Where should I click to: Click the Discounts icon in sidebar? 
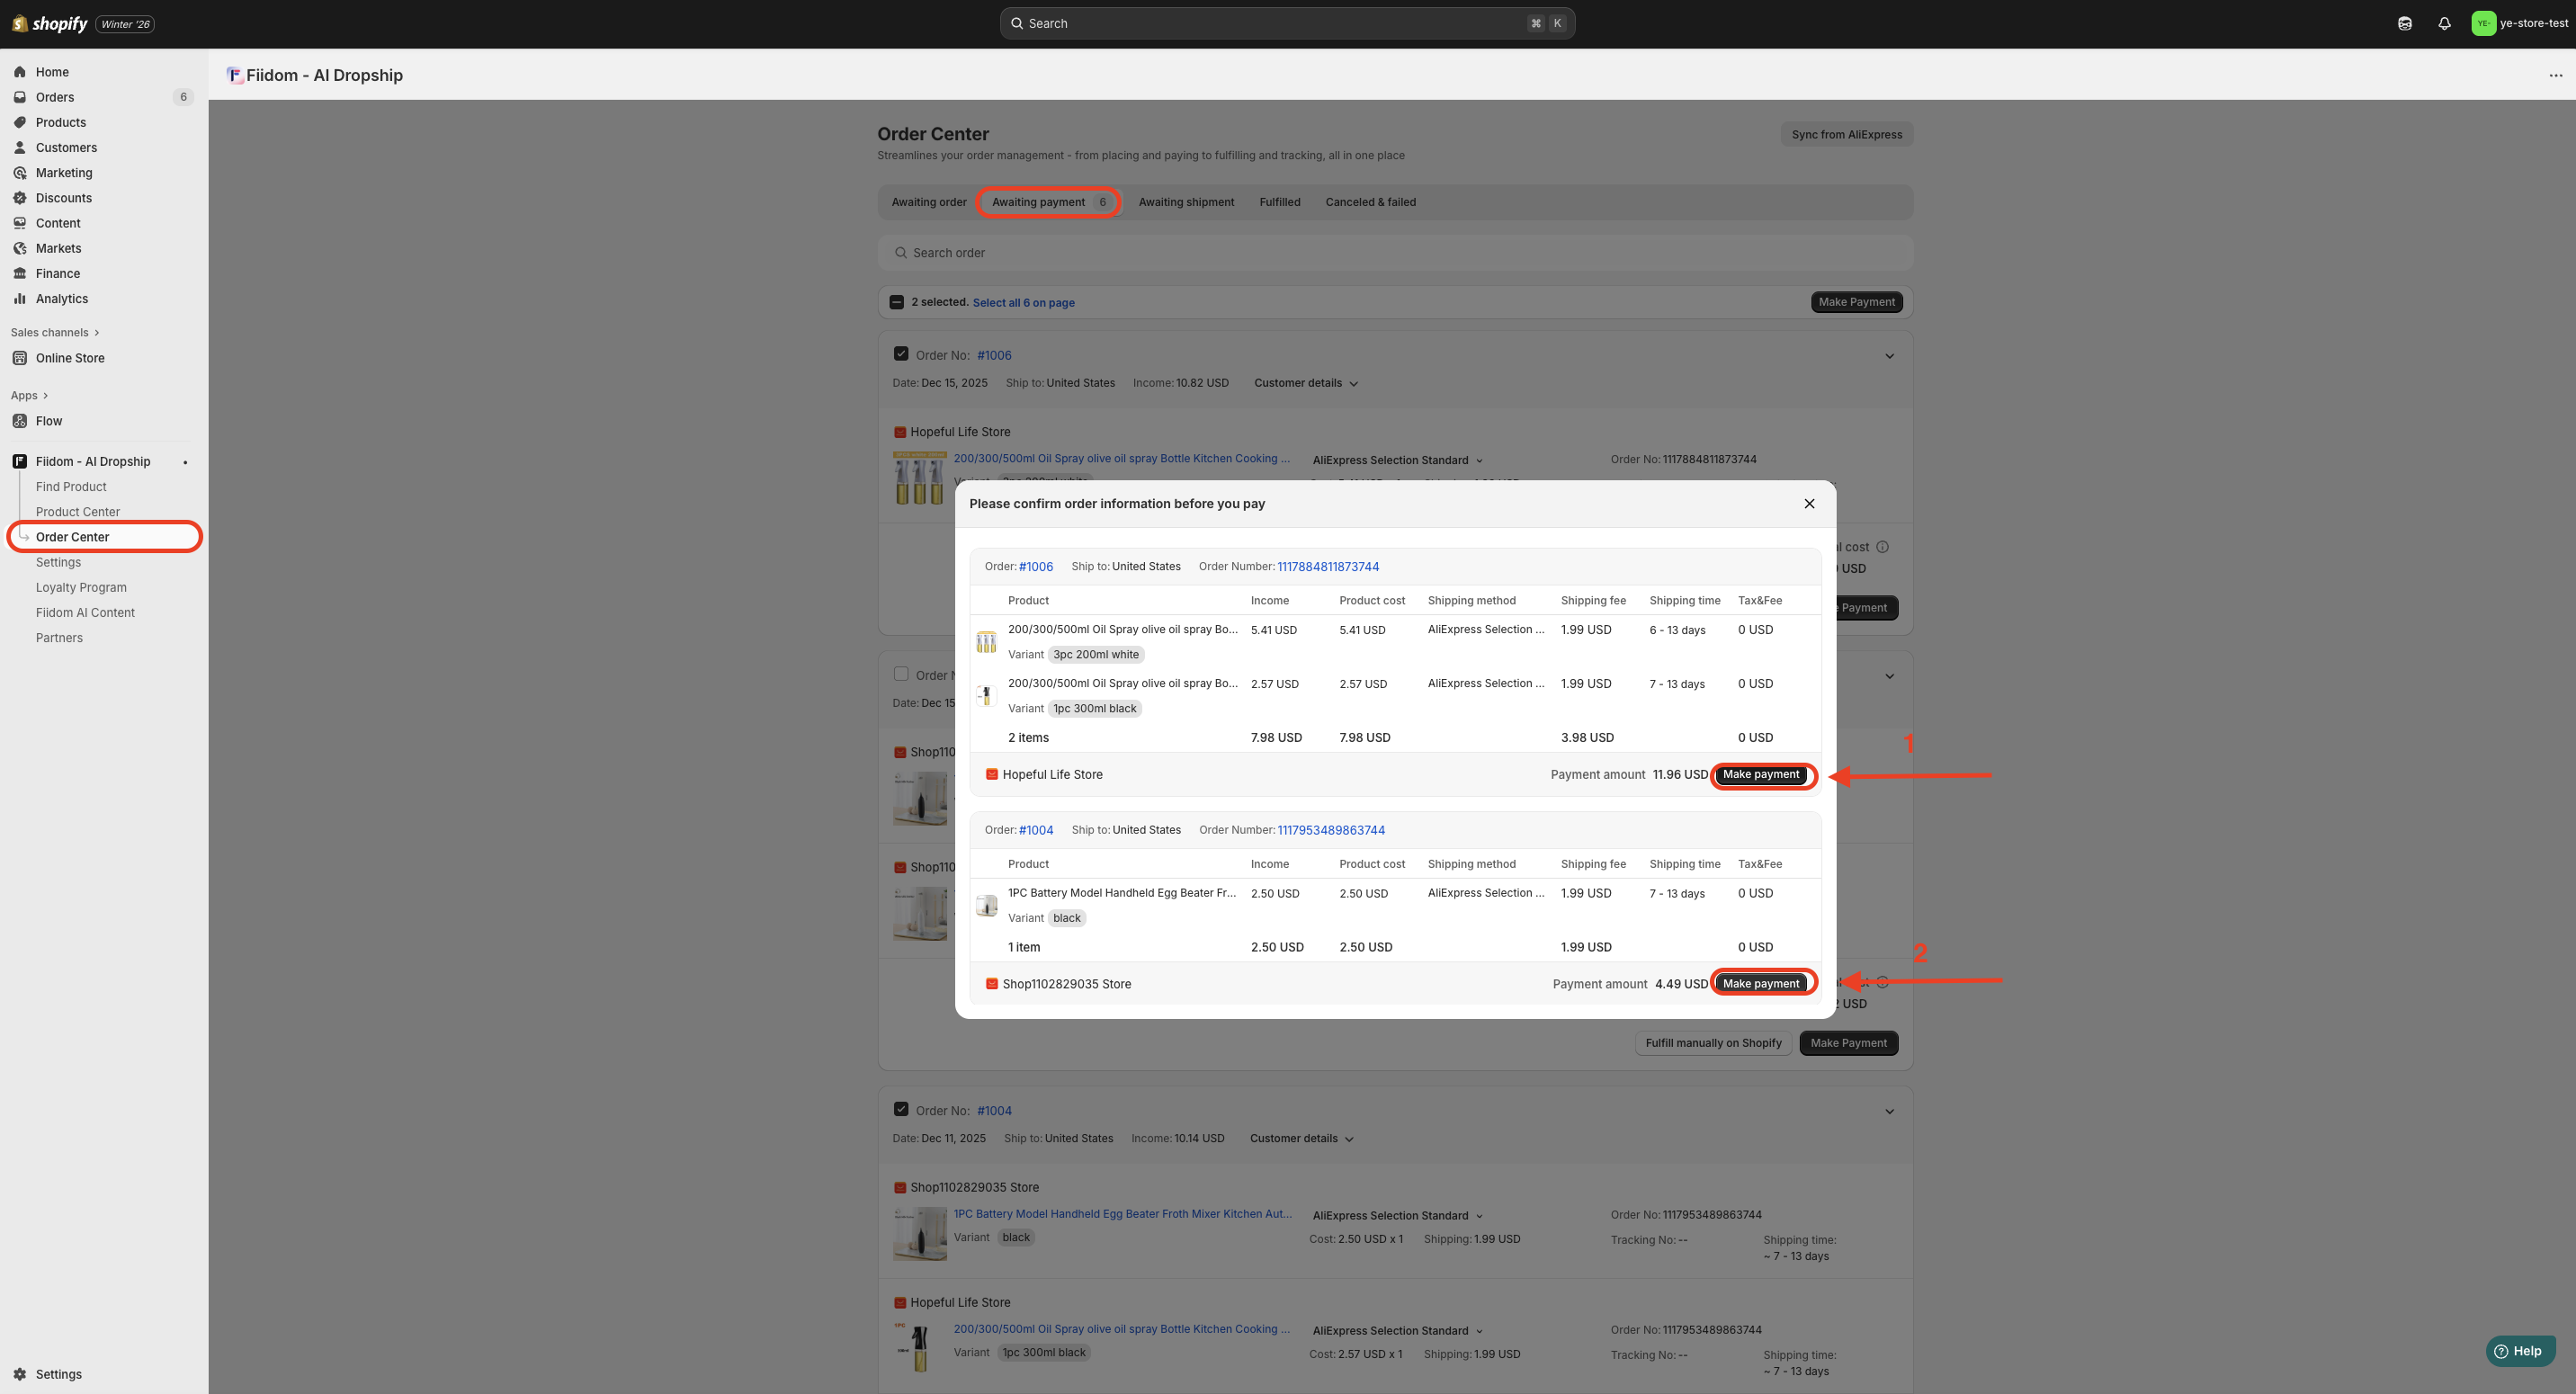(x=20, y=198)
